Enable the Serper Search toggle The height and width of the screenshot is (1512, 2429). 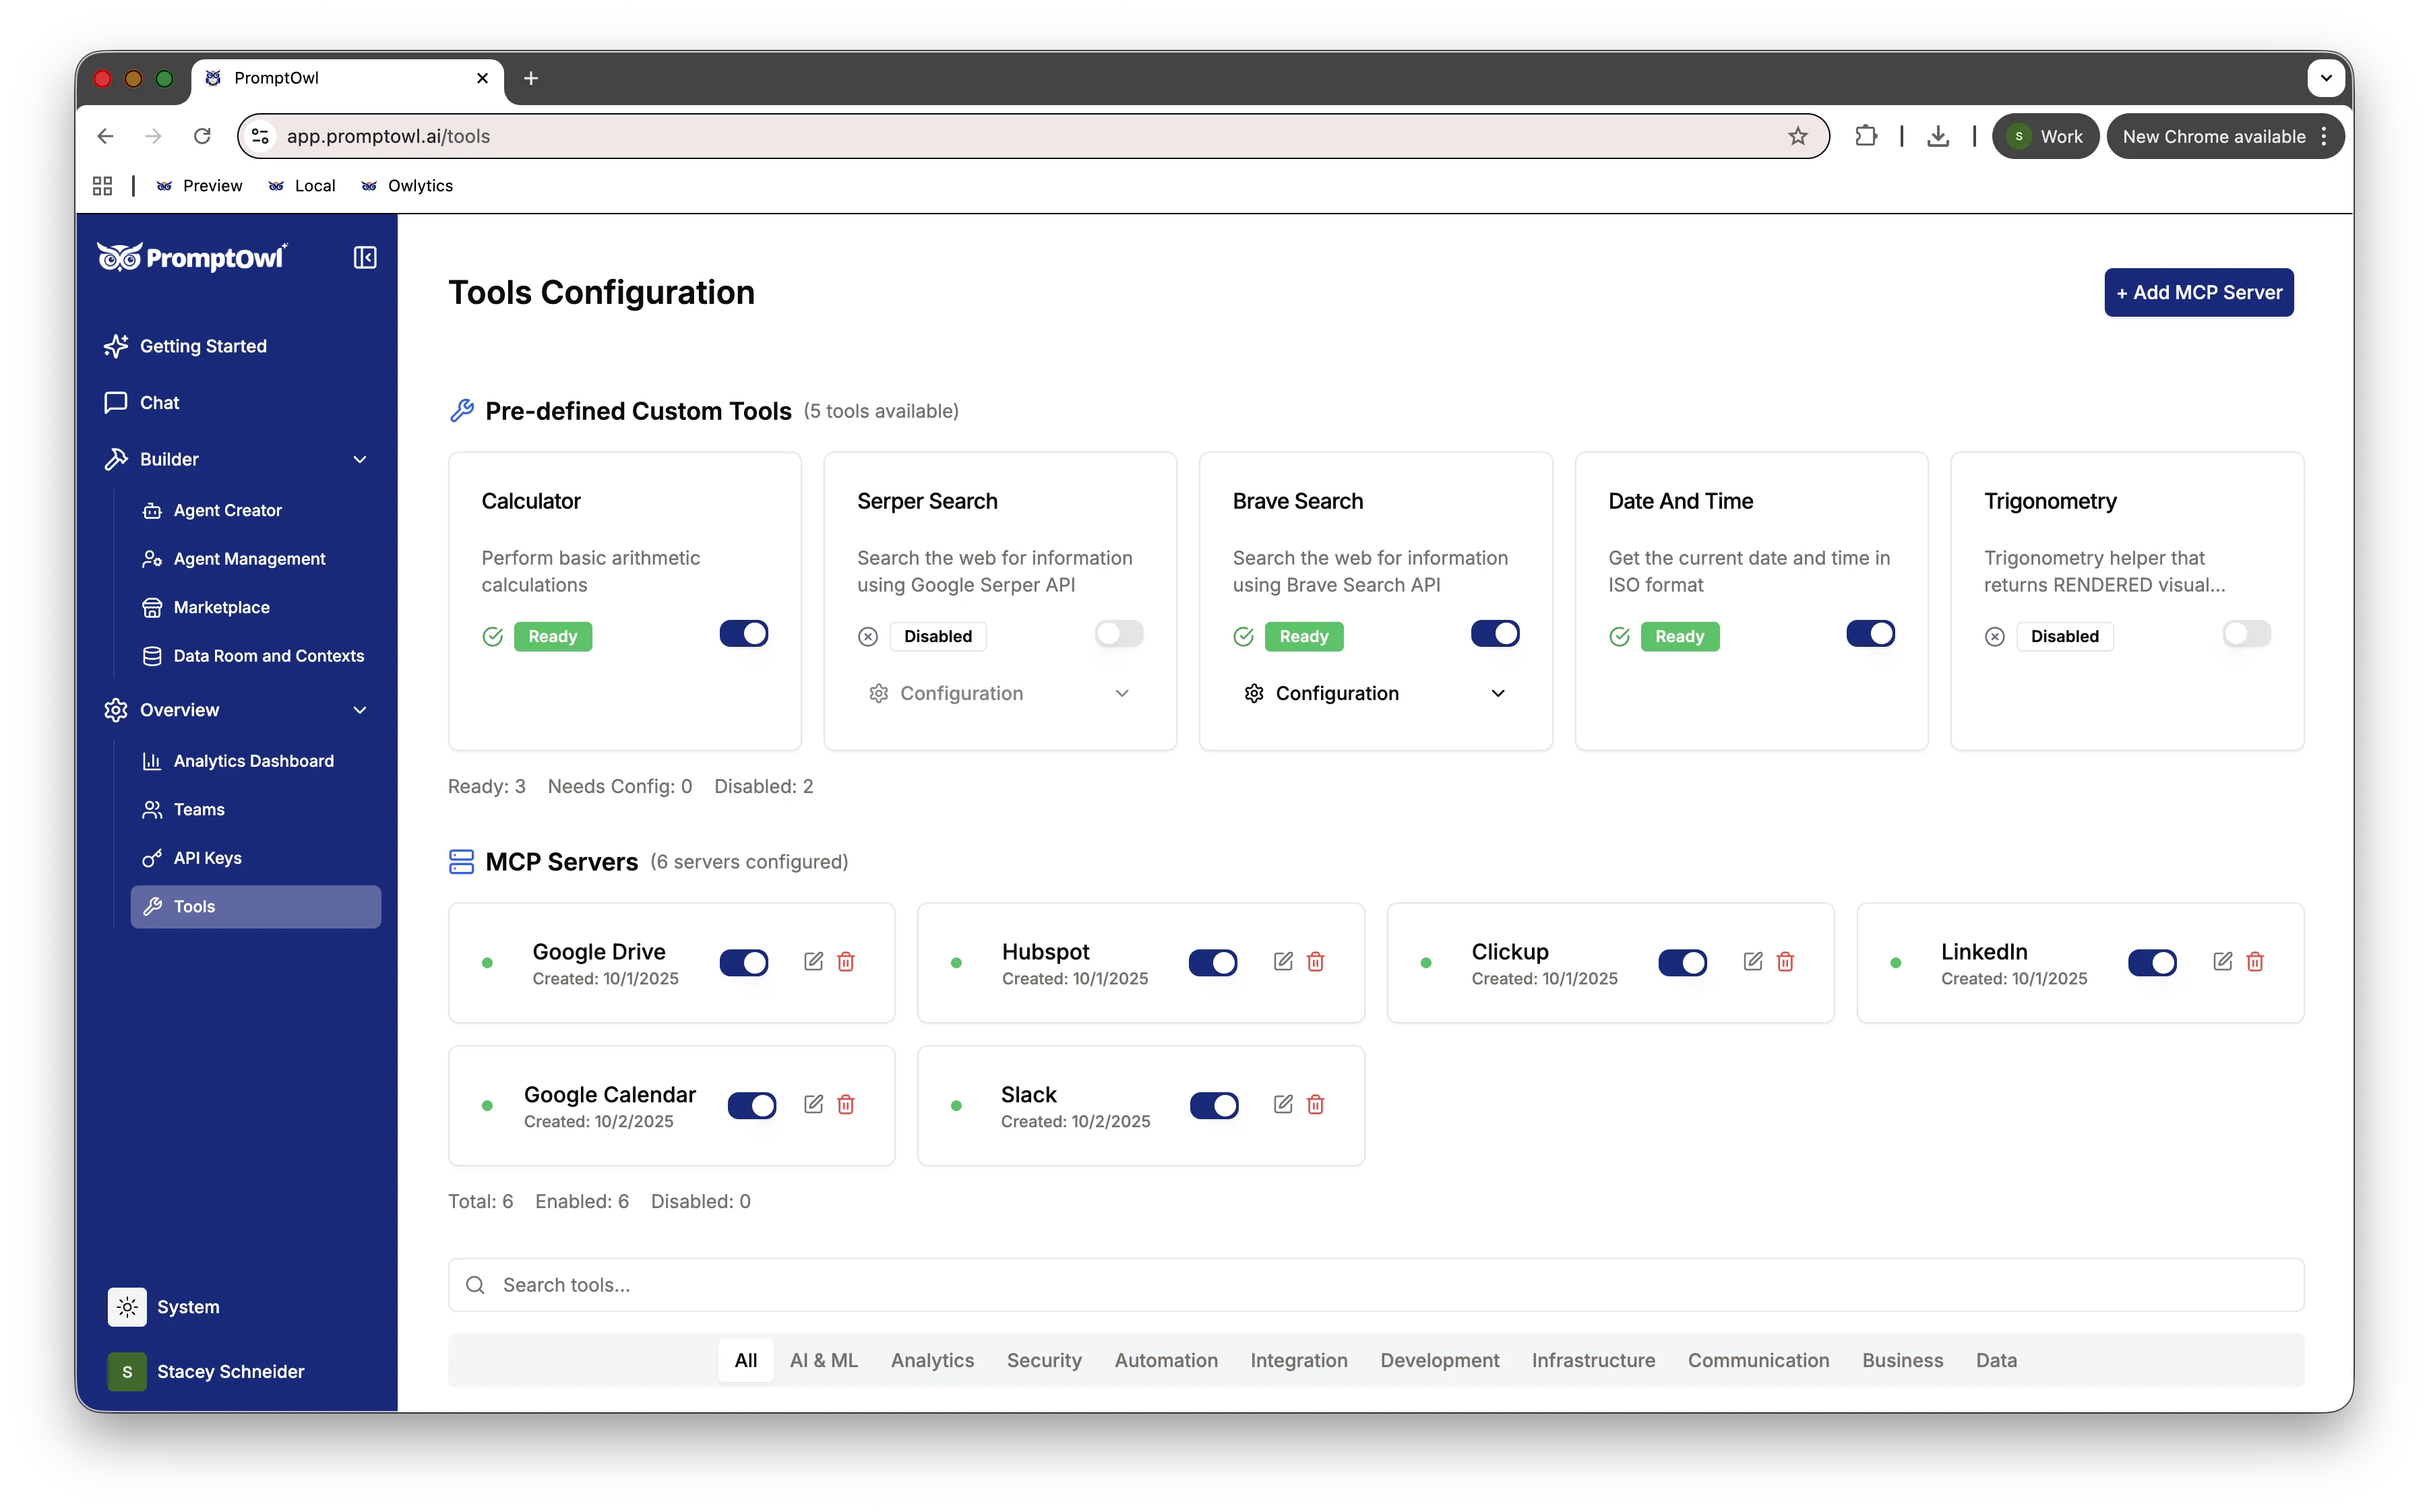coord(1119,634)
